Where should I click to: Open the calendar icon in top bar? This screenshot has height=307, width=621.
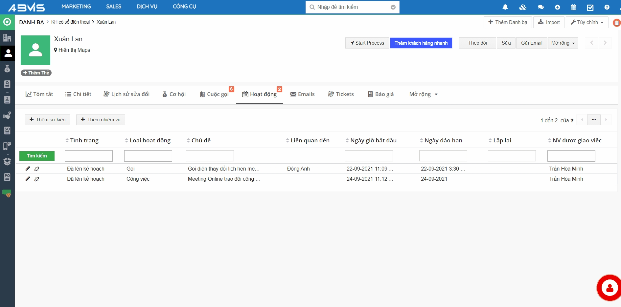573,7
